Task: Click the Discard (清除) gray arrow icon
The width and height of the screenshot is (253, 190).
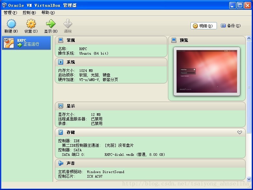Action: pyautogui.click(x=68, y=23)
